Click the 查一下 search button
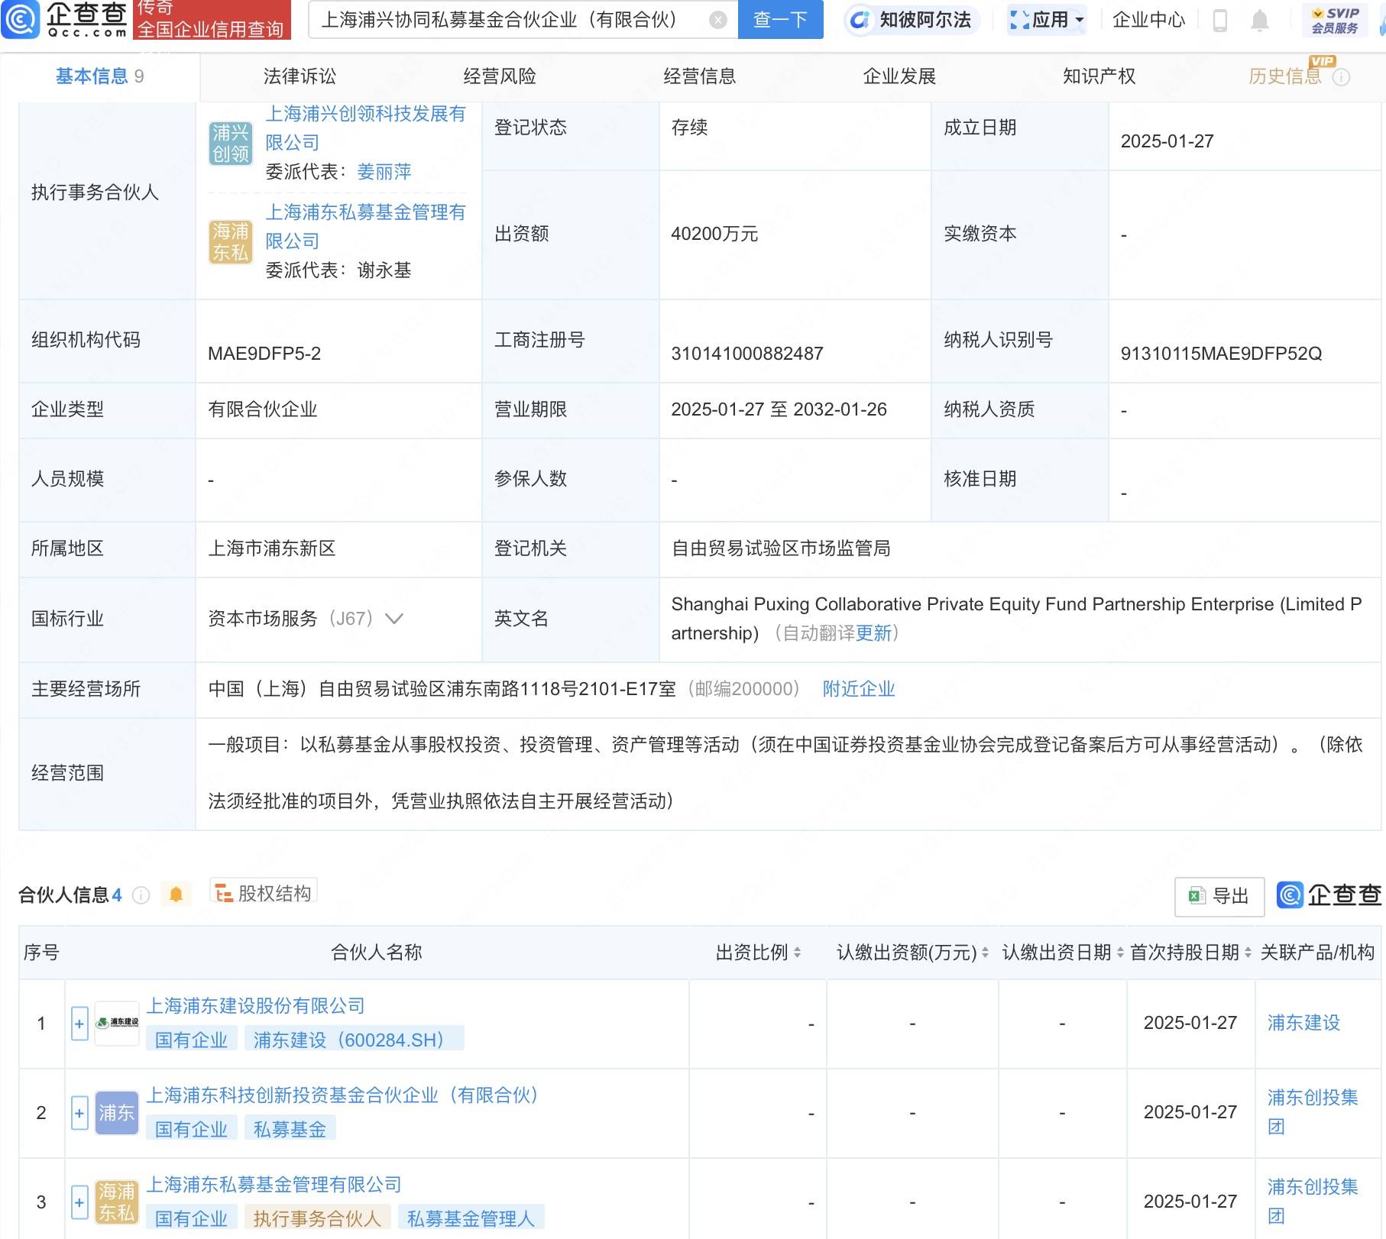Screen dimensions: 1386x1239 tap(780, 20)
